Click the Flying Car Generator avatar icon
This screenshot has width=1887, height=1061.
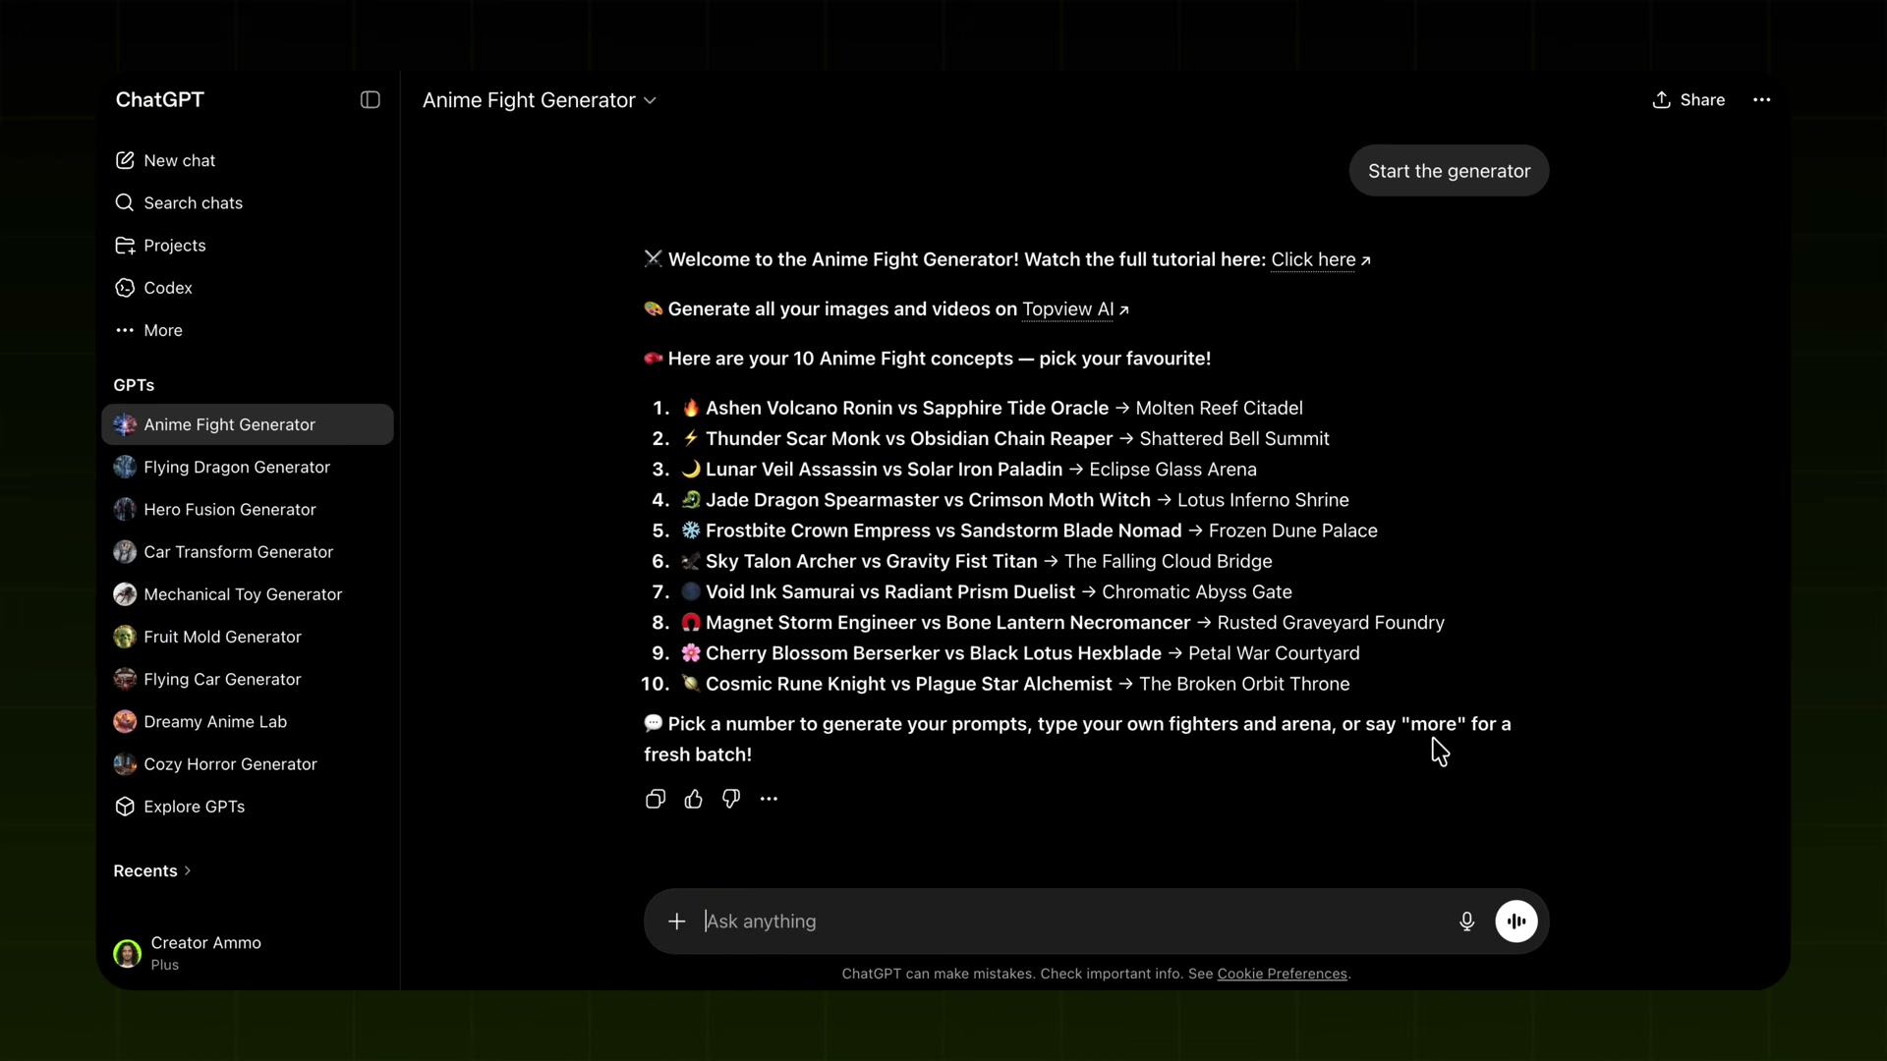tap(125, 679)
